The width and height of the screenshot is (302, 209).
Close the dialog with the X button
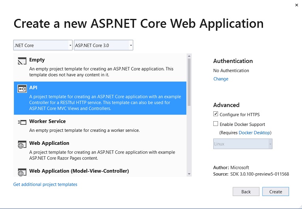click(296, 5)
